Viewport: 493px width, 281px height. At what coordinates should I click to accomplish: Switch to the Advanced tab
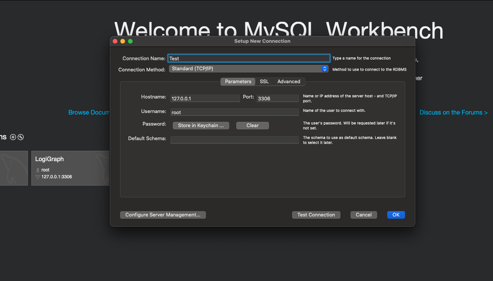tap(289, 81)
